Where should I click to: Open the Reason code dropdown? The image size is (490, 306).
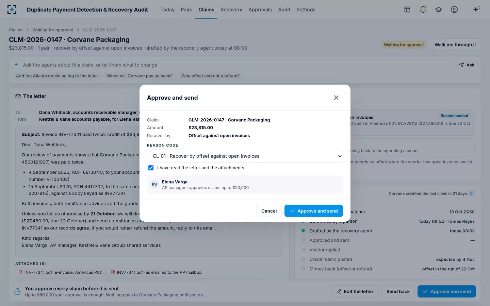point(245,156)
